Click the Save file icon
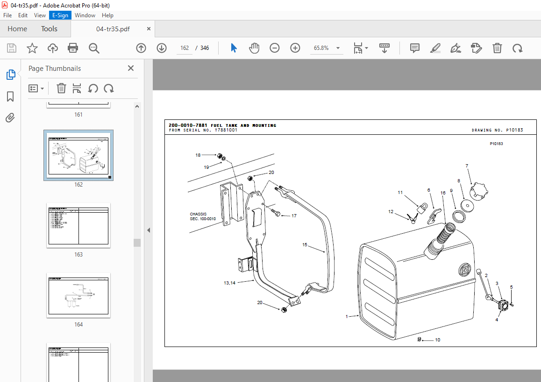 pos(12,48)
